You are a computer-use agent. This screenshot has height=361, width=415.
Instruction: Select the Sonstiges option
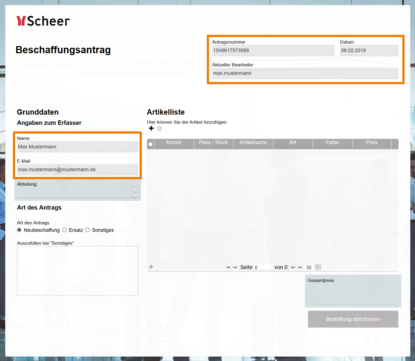[87, 230]
